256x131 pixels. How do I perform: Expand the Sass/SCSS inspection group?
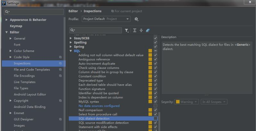pyautogui.click(x=71, y=38)
